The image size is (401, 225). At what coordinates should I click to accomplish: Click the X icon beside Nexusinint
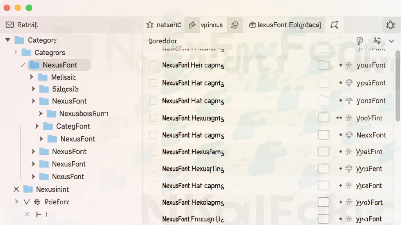pos(16,189)
